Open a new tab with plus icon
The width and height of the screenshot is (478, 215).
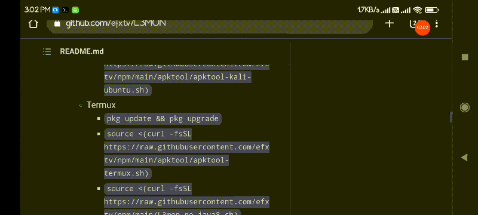(390, 23)
